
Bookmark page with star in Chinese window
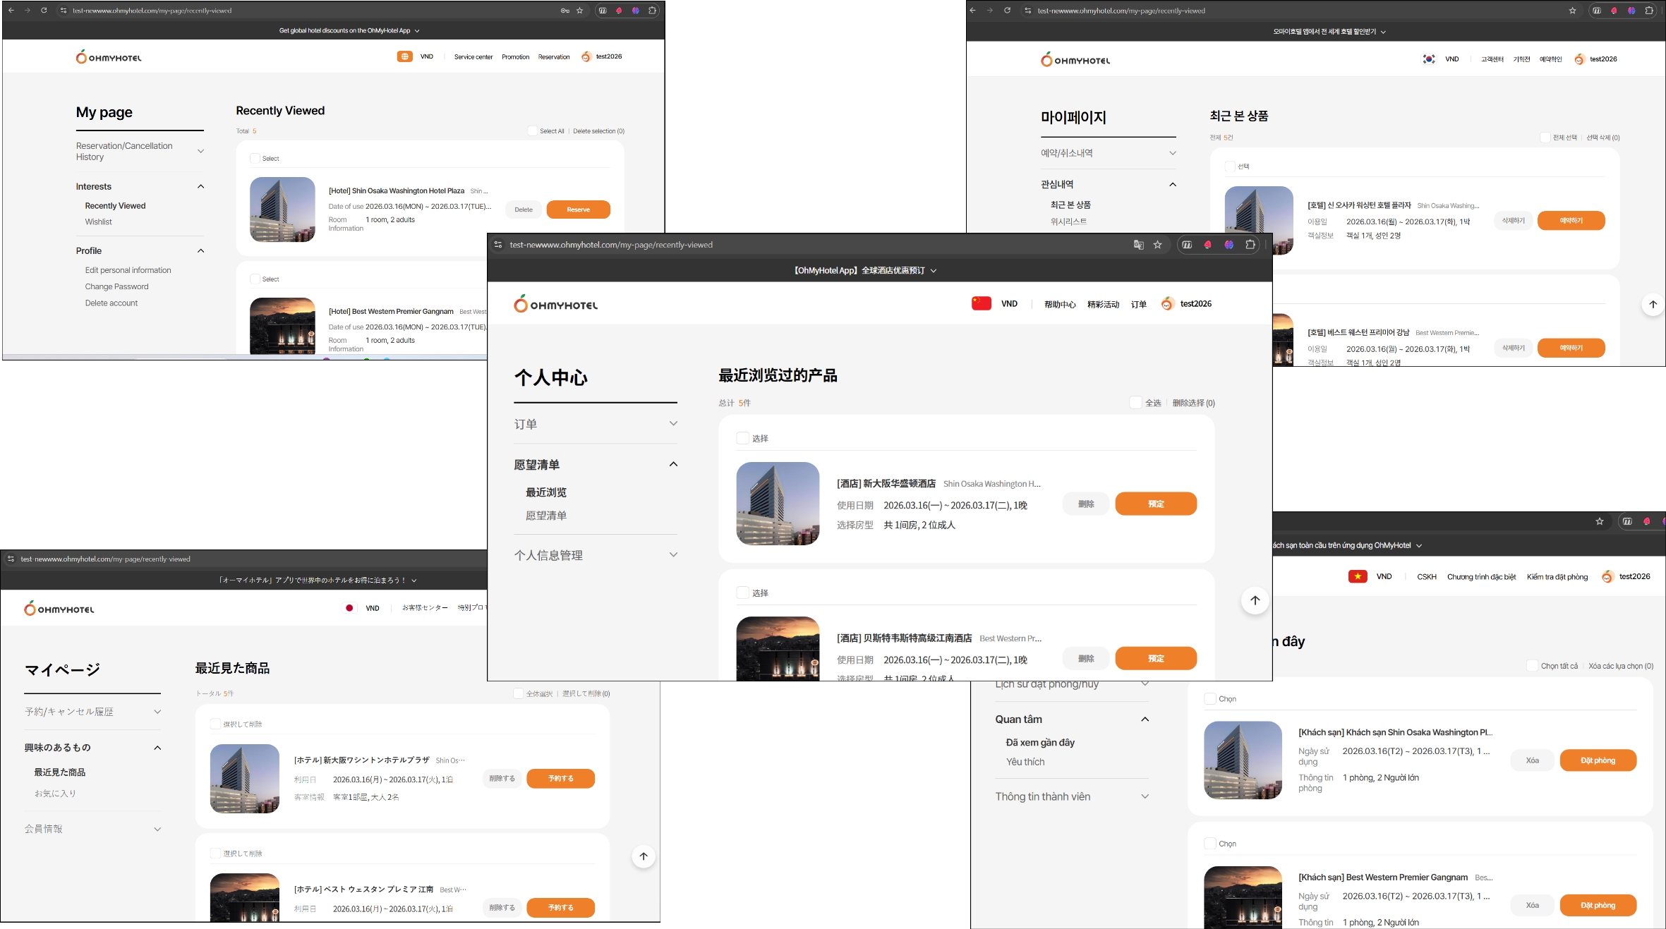pyautogui.click(x=1157, y=245)
